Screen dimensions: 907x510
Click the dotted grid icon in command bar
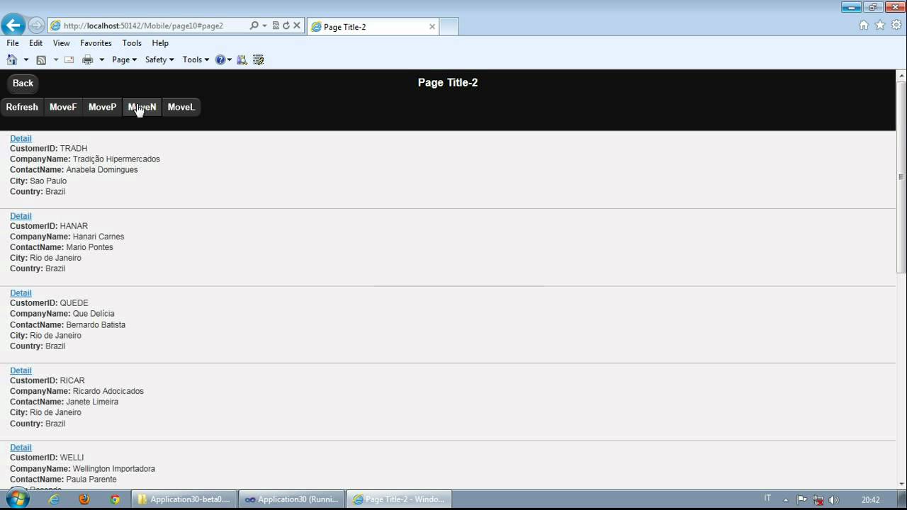coord(259,60)
